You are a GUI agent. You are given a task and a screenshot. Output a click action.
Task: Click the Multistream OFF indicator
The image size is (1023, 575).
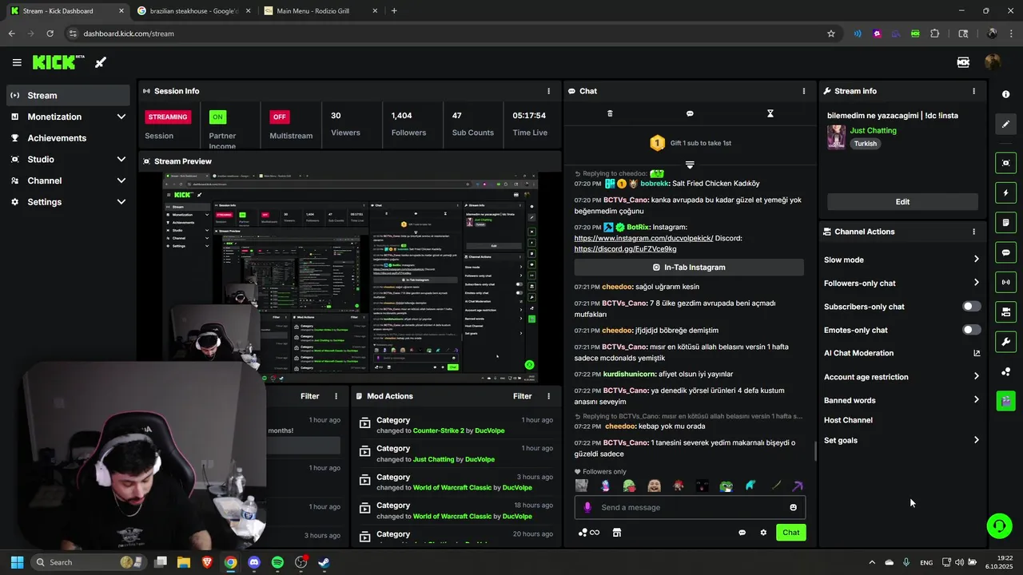coord(279,117)
